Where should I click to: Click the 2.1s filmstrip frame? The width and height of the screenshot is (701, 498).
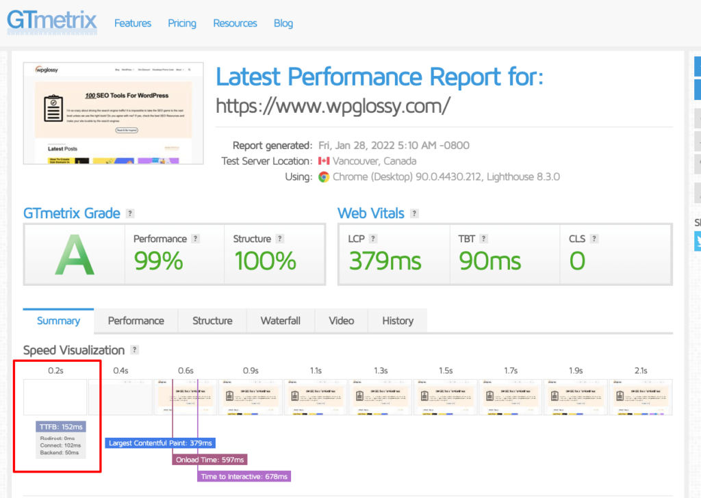point(641,397)
